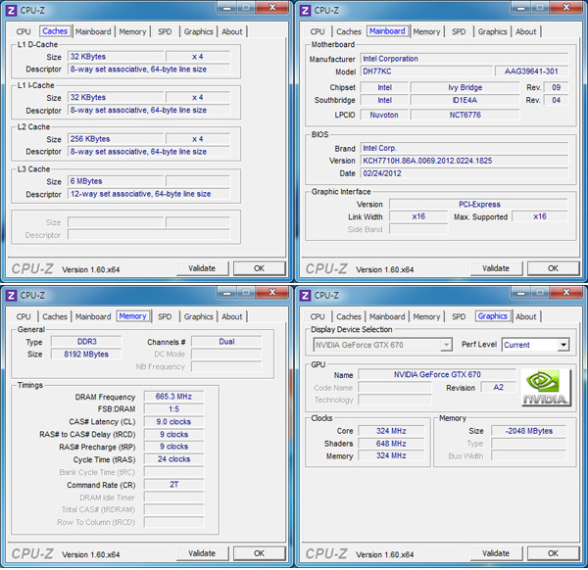Click OK button in Caches window
This screenshot has width=588, height=570.
259,268
